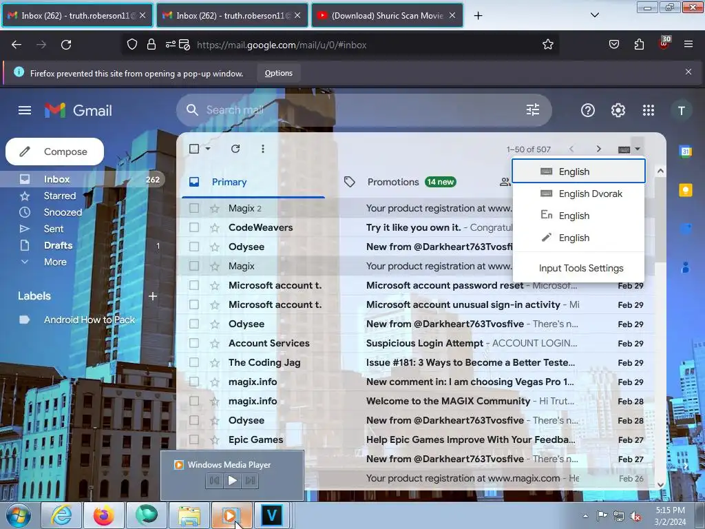Open Google Keep side panel icon

coord(686,190)
